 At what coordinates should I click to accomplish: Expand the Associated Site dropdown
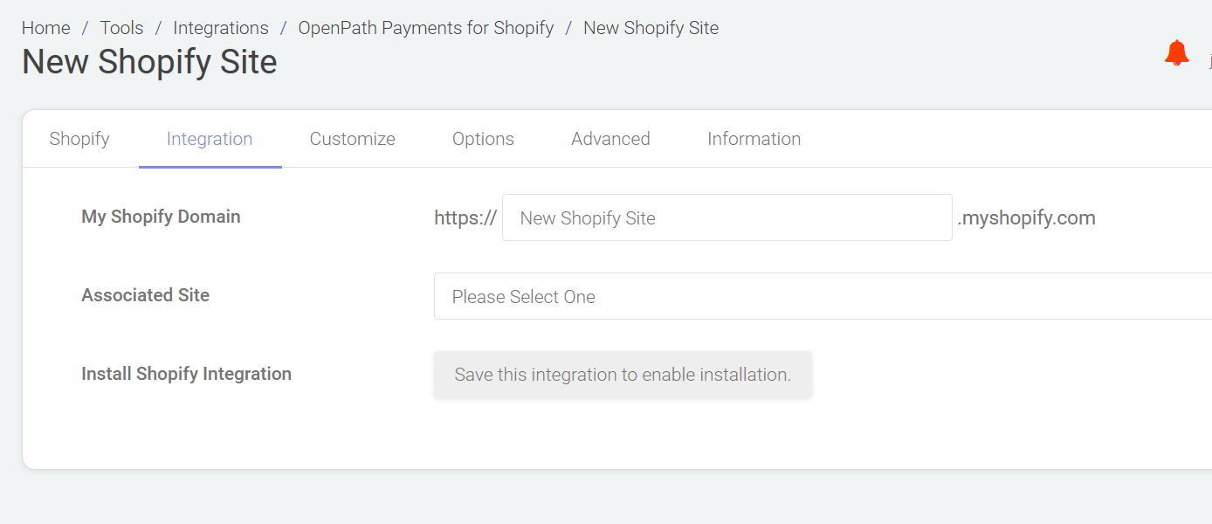(821, 296)
